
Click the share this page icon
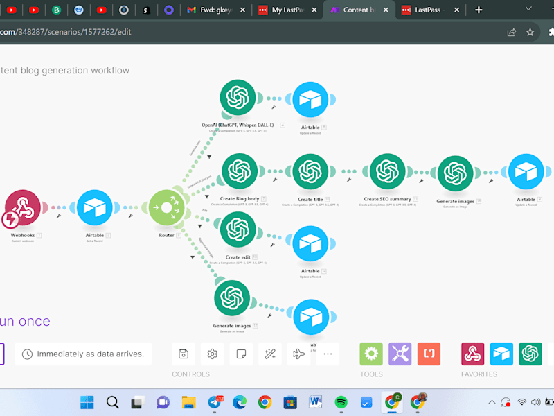tap(512, 32)
